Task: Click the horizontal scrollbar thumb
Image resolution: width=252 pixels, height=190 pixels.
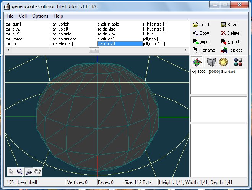Action: [x=94, y=50]
